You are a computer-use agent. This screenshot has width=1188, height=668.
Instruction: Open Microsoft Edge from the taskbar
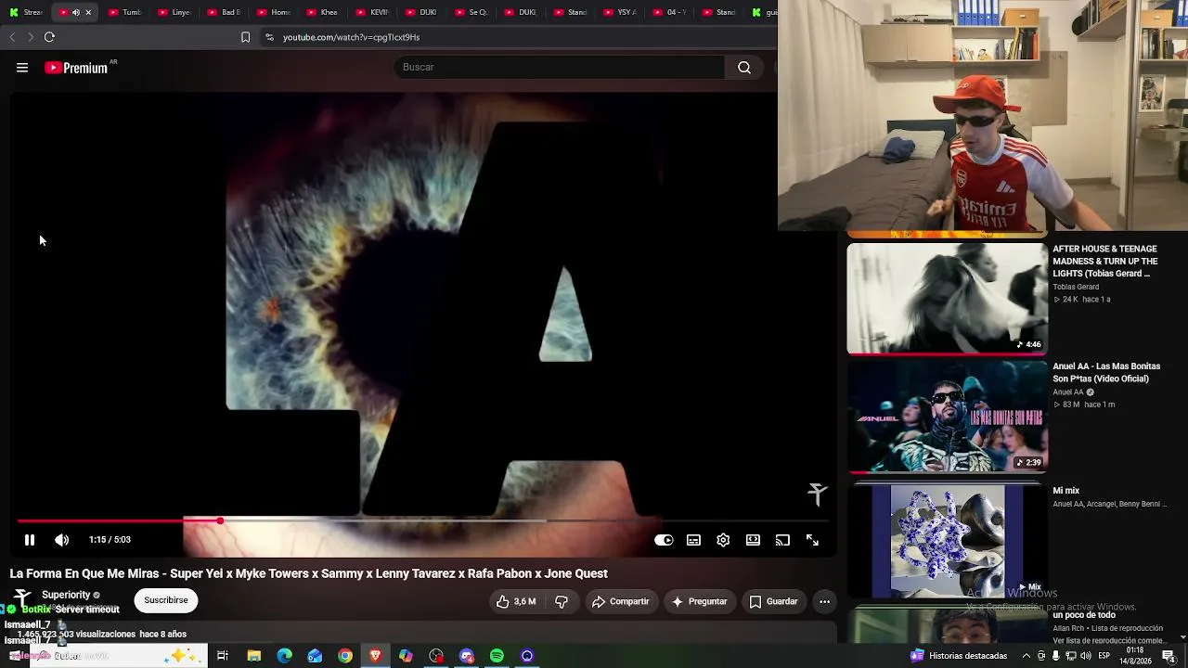284,656
